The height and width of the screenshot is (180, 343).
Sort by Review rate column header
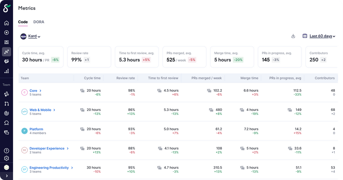(x=126, y=78)
